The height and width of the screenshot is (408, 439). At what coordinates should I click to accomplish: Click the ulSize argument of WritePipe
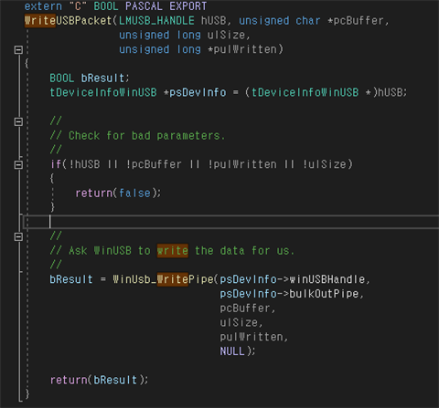coord(239,322)
